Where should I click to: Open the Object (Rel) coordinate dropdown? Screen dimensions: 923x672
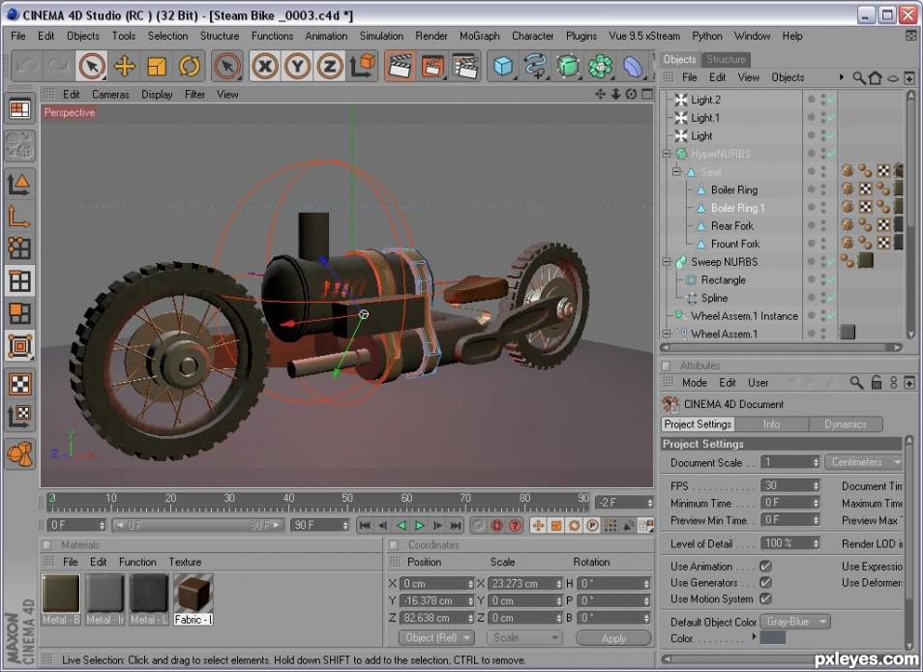pos(436,638)
